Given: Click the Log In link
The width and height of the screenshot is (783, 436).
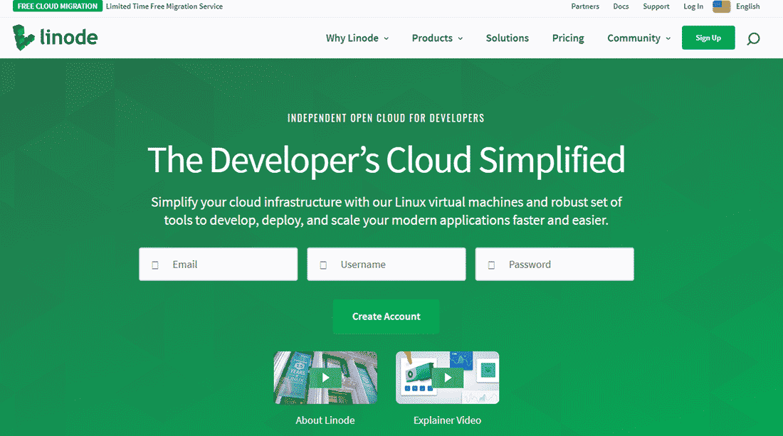Looking at the screenshot, I should pyautogui.click(x=693, y=6).
